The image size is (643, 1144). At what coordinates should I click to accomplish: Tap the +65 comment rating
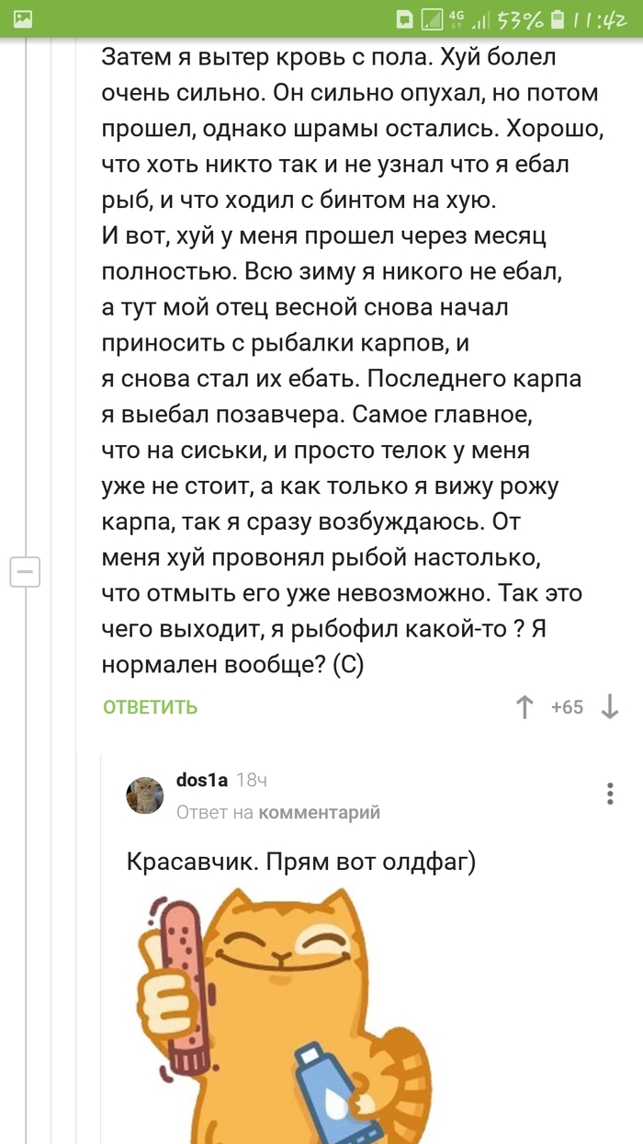567,707
